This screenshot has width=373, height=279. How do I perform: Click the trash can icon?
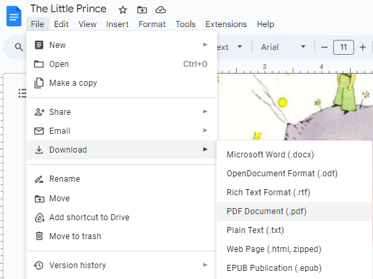(x=39, y=236)
